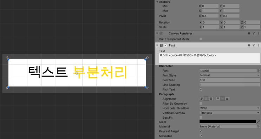The image size is (261, 139).
Task: Select the bottom-left blue rect handle
Action: pos(8,87)
